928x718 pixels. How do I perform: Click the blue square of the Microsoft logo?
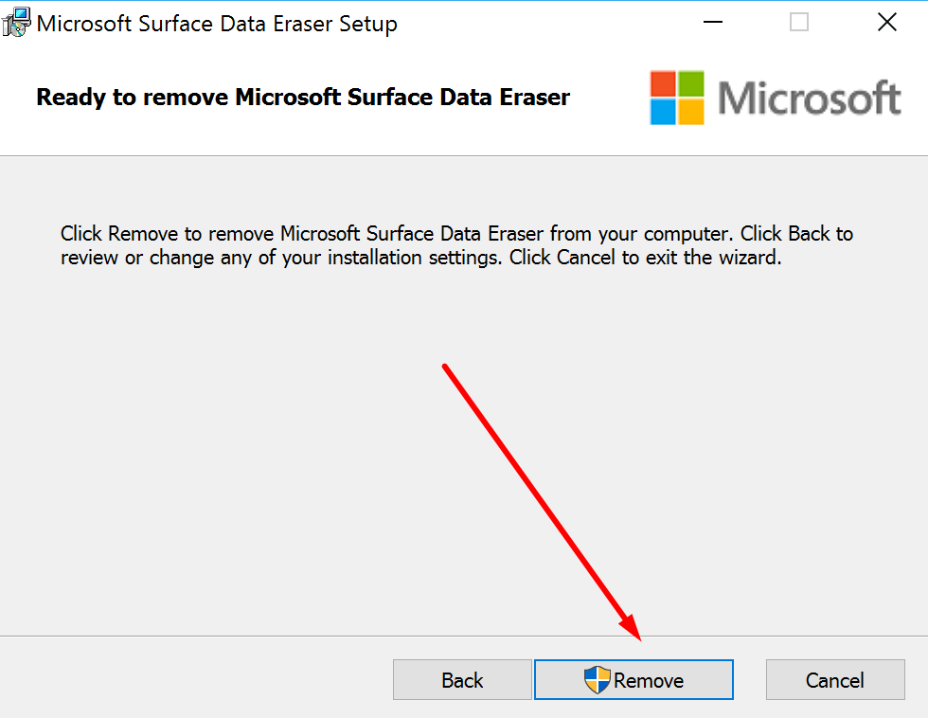pyautogui.click(x=663, y=112)
